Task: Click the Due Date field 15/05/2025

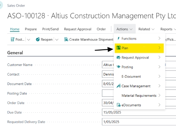Action: pyautogui.click(x=139, y=112)
